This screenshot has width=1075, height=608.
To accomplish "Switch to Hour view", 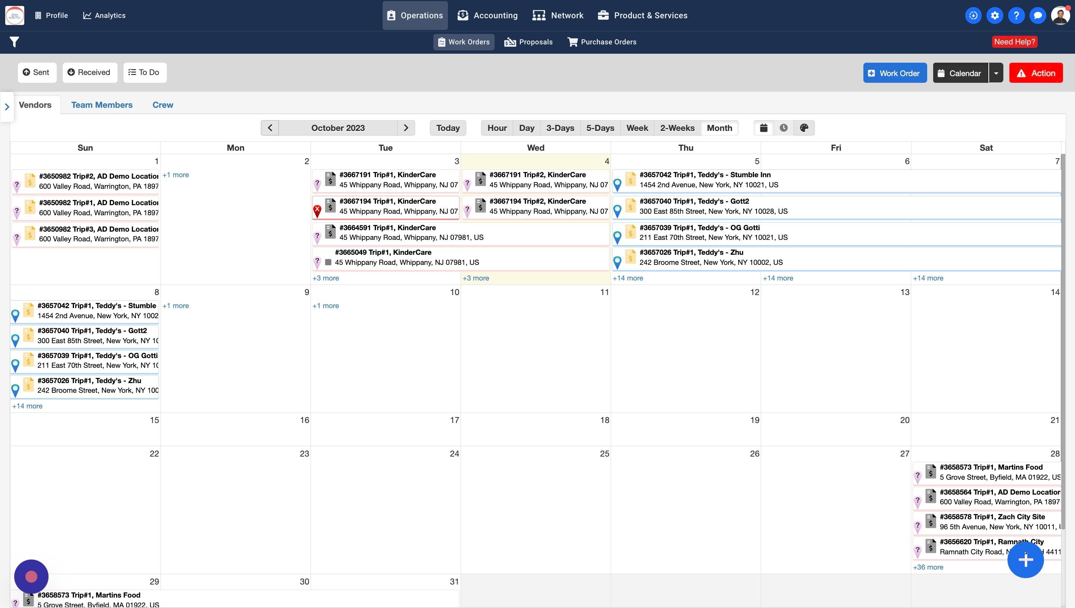I will [497, 128].
